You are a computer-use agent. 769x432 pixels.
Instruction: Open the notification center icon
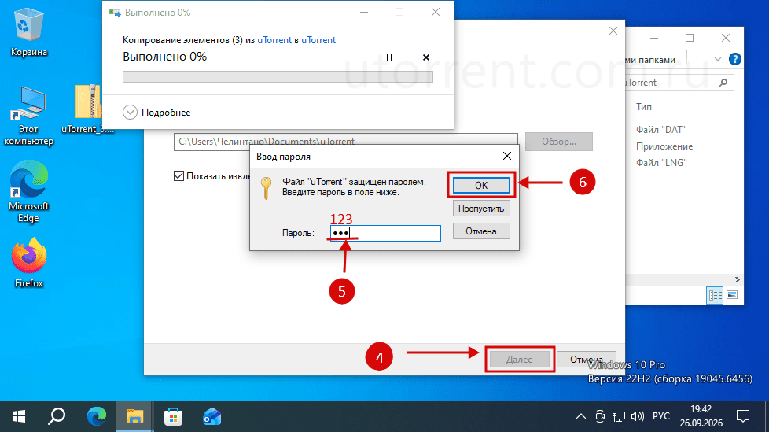click(x=743, y=417)
